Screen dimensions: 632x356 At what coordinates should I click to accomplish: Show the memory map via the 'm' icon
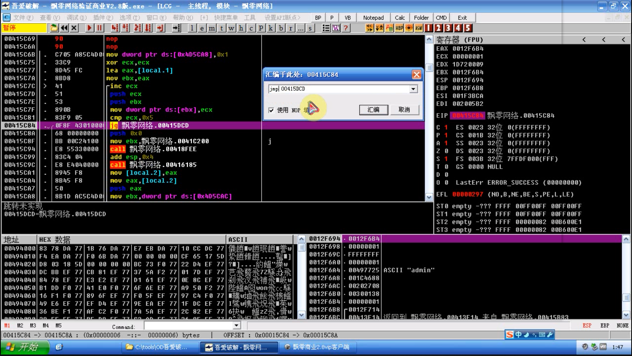(x=212, y=28)
